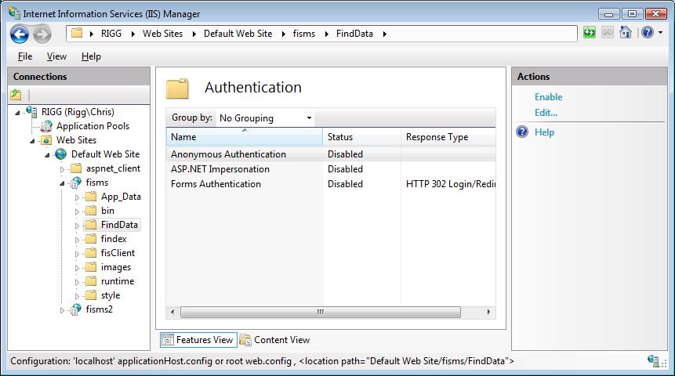The height and width of the screenshot is (376, 675).
Task: Click the Default Web Site globe icon
Action: [x=60, y=154]
